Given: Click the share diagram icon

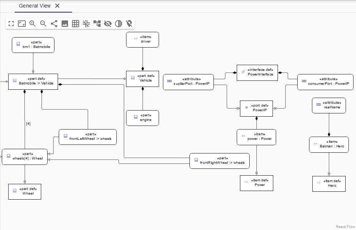Looking at the screenshot, I should coord(54,24).
